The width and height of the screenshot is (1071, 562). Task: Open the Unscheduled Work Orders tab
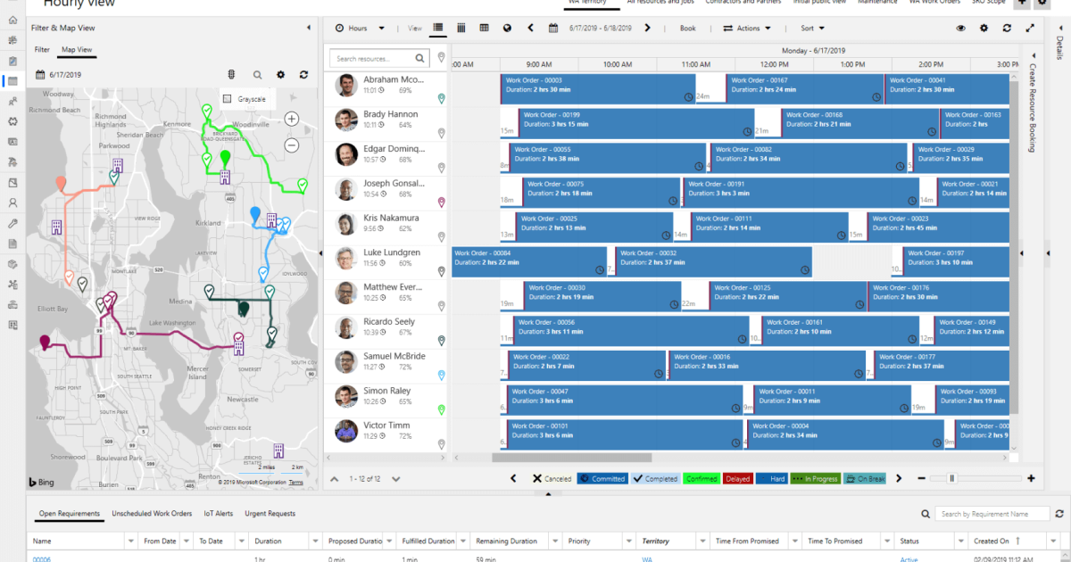pyautogui.click(x=152, y=514)
